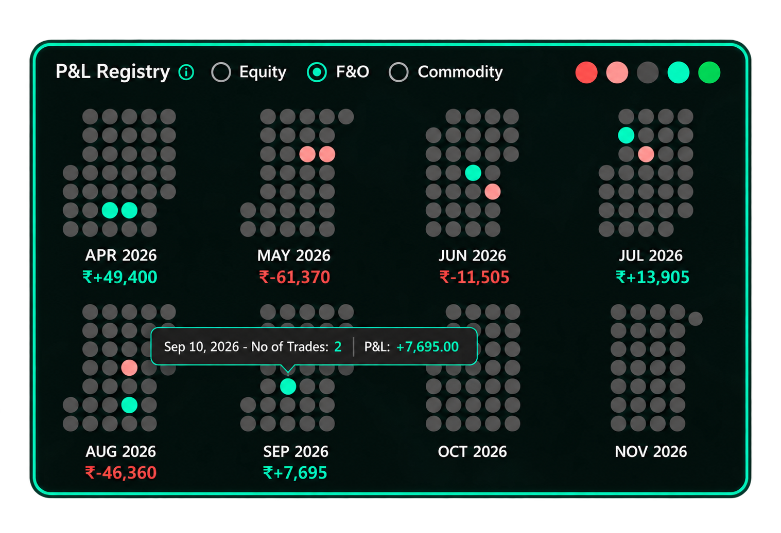The width and height of the screenshot is (781, 533).
Task: Click the ₹+13,905 total for July
Action: tap(652, 278)
